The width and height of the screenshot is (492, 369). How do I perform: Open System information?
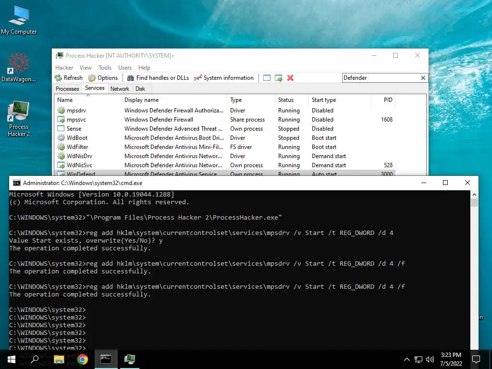(223, 78)
